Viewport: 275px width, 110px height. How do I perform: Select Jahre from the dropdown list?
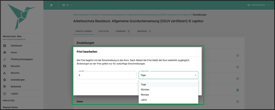coord(168,100)
